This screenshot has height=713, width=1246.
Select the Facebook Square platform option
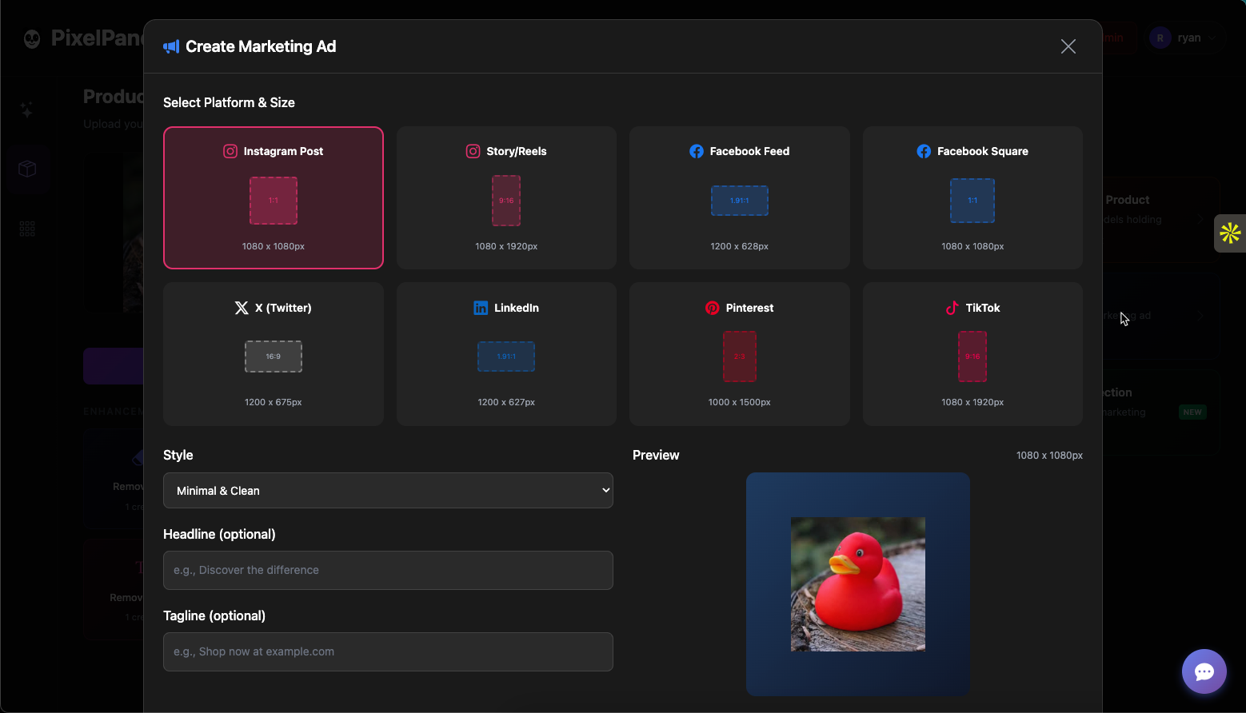tap(972, 197)
